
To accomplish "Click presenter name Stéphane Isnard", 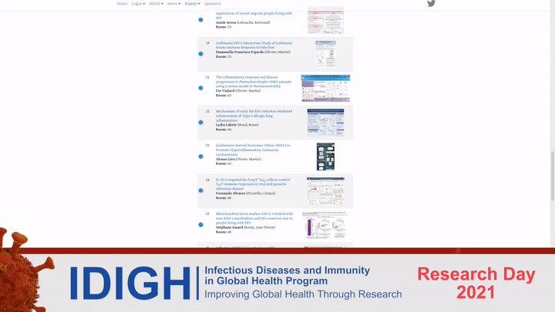I will click(x=230, y=227).
